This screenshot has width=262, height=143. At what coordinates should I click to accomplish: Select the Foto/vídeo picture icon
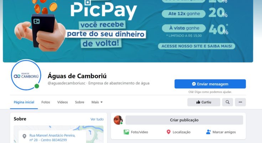click(126, 132)
